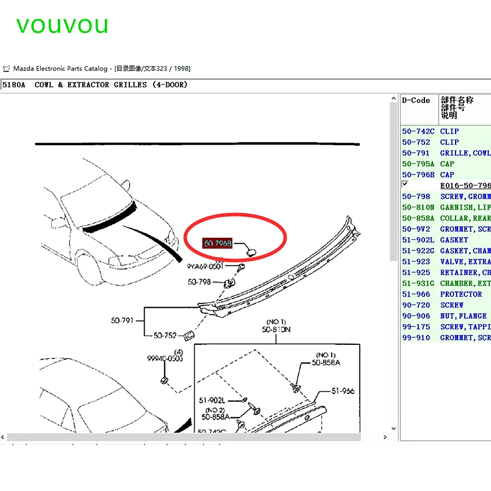Image resolution: width=491 pixels, height=491 pixels.
Task: Click the D-Code column header
Action: tap(420, 109)
